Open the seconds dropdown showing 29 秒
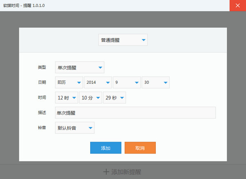Viewport: 246px width, 179px height. 114,98
